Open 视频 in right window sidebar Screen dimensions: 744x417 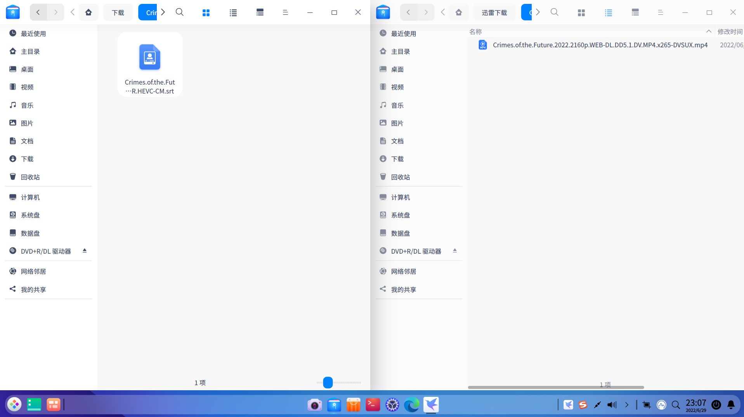click(x=419, y=87)
